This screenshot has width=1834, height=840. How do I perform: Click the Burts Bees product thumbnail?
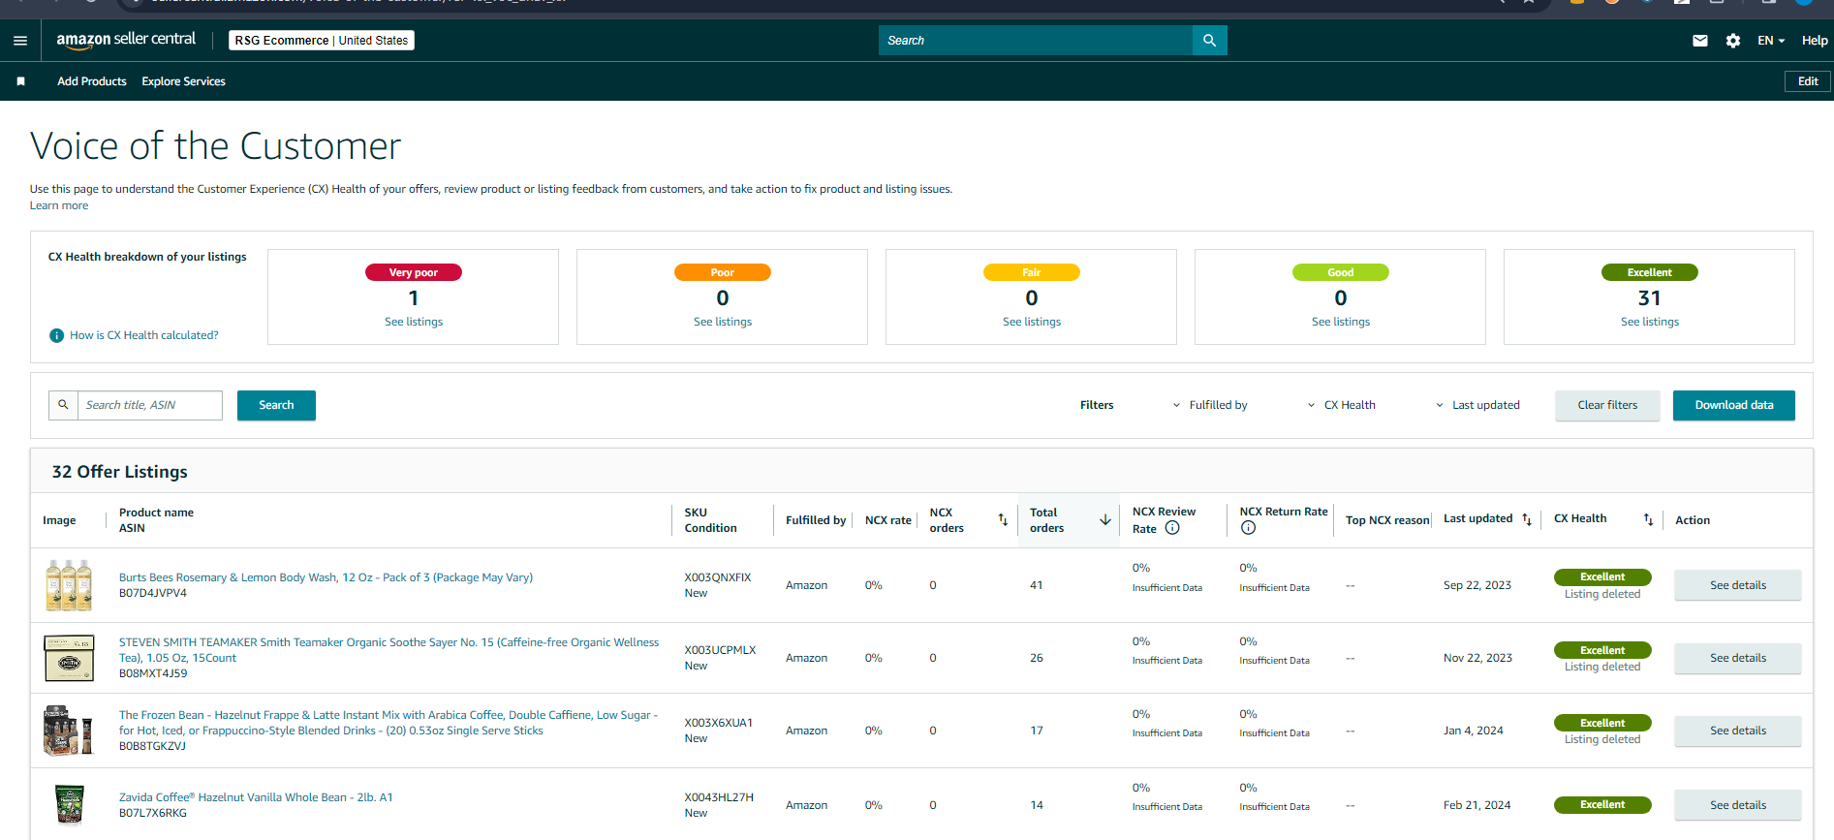click(69, 585)
